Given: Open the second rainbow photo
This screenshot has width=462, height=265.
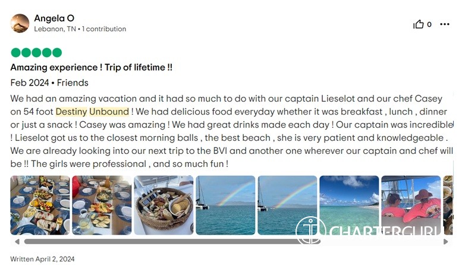Looking at the screenshot, I should 287,205.
